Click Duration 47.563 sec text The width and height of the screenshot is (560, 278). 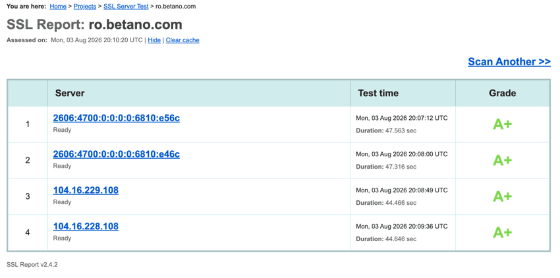(386, 131)
